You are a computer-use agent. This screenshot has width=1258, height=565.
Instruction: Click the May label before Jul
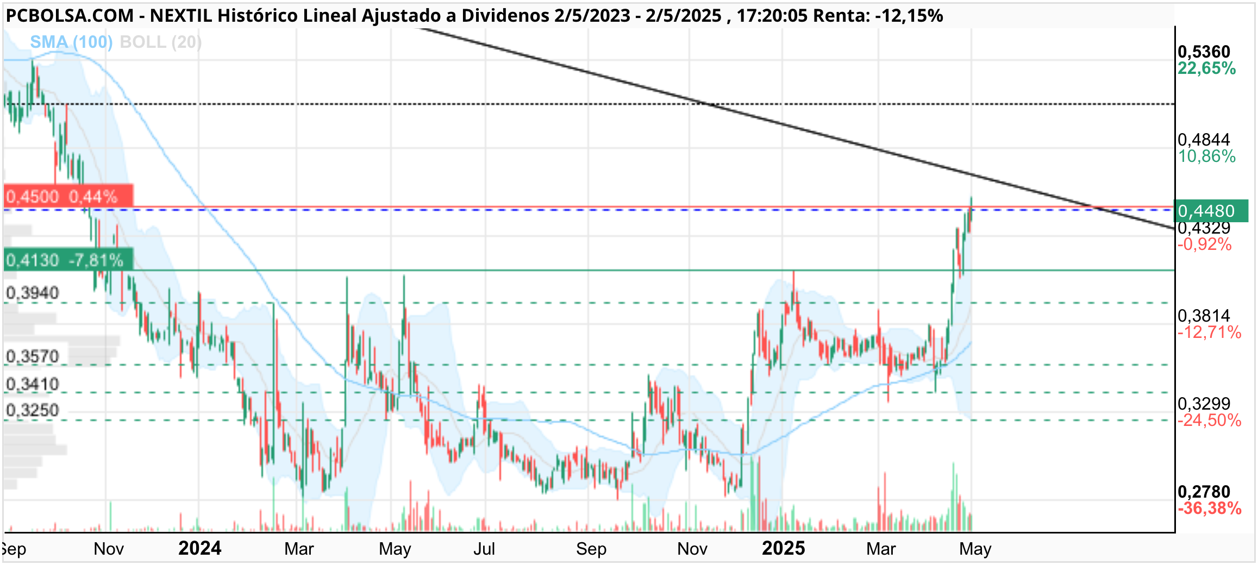tap(395, 549)
